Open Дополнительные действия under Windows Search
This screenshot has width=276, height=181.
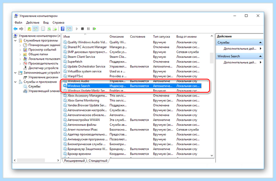[x=240, y=62]
